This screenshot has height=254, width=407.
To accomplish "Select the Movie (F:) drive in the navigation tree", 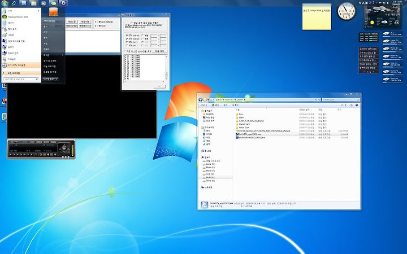I will pyautogui.click(x=209, y=171).
